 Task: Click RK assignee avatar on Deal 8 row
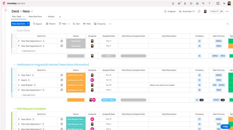(92, 80)
